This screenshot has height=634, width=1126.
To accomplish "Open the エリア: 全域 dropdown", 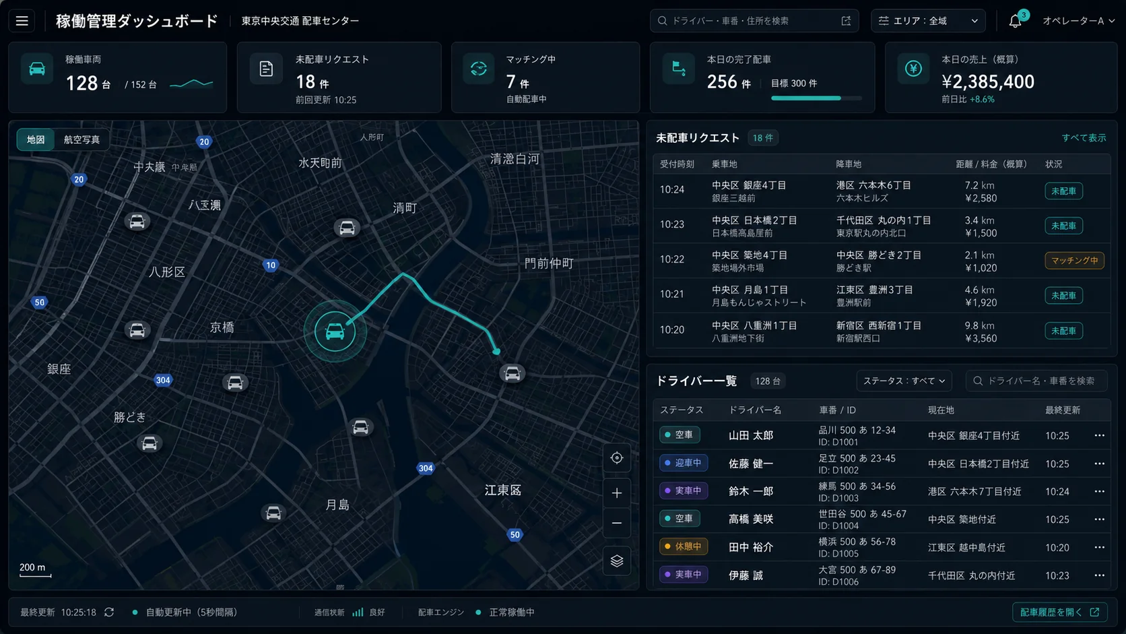I will (x=928, y=21).
